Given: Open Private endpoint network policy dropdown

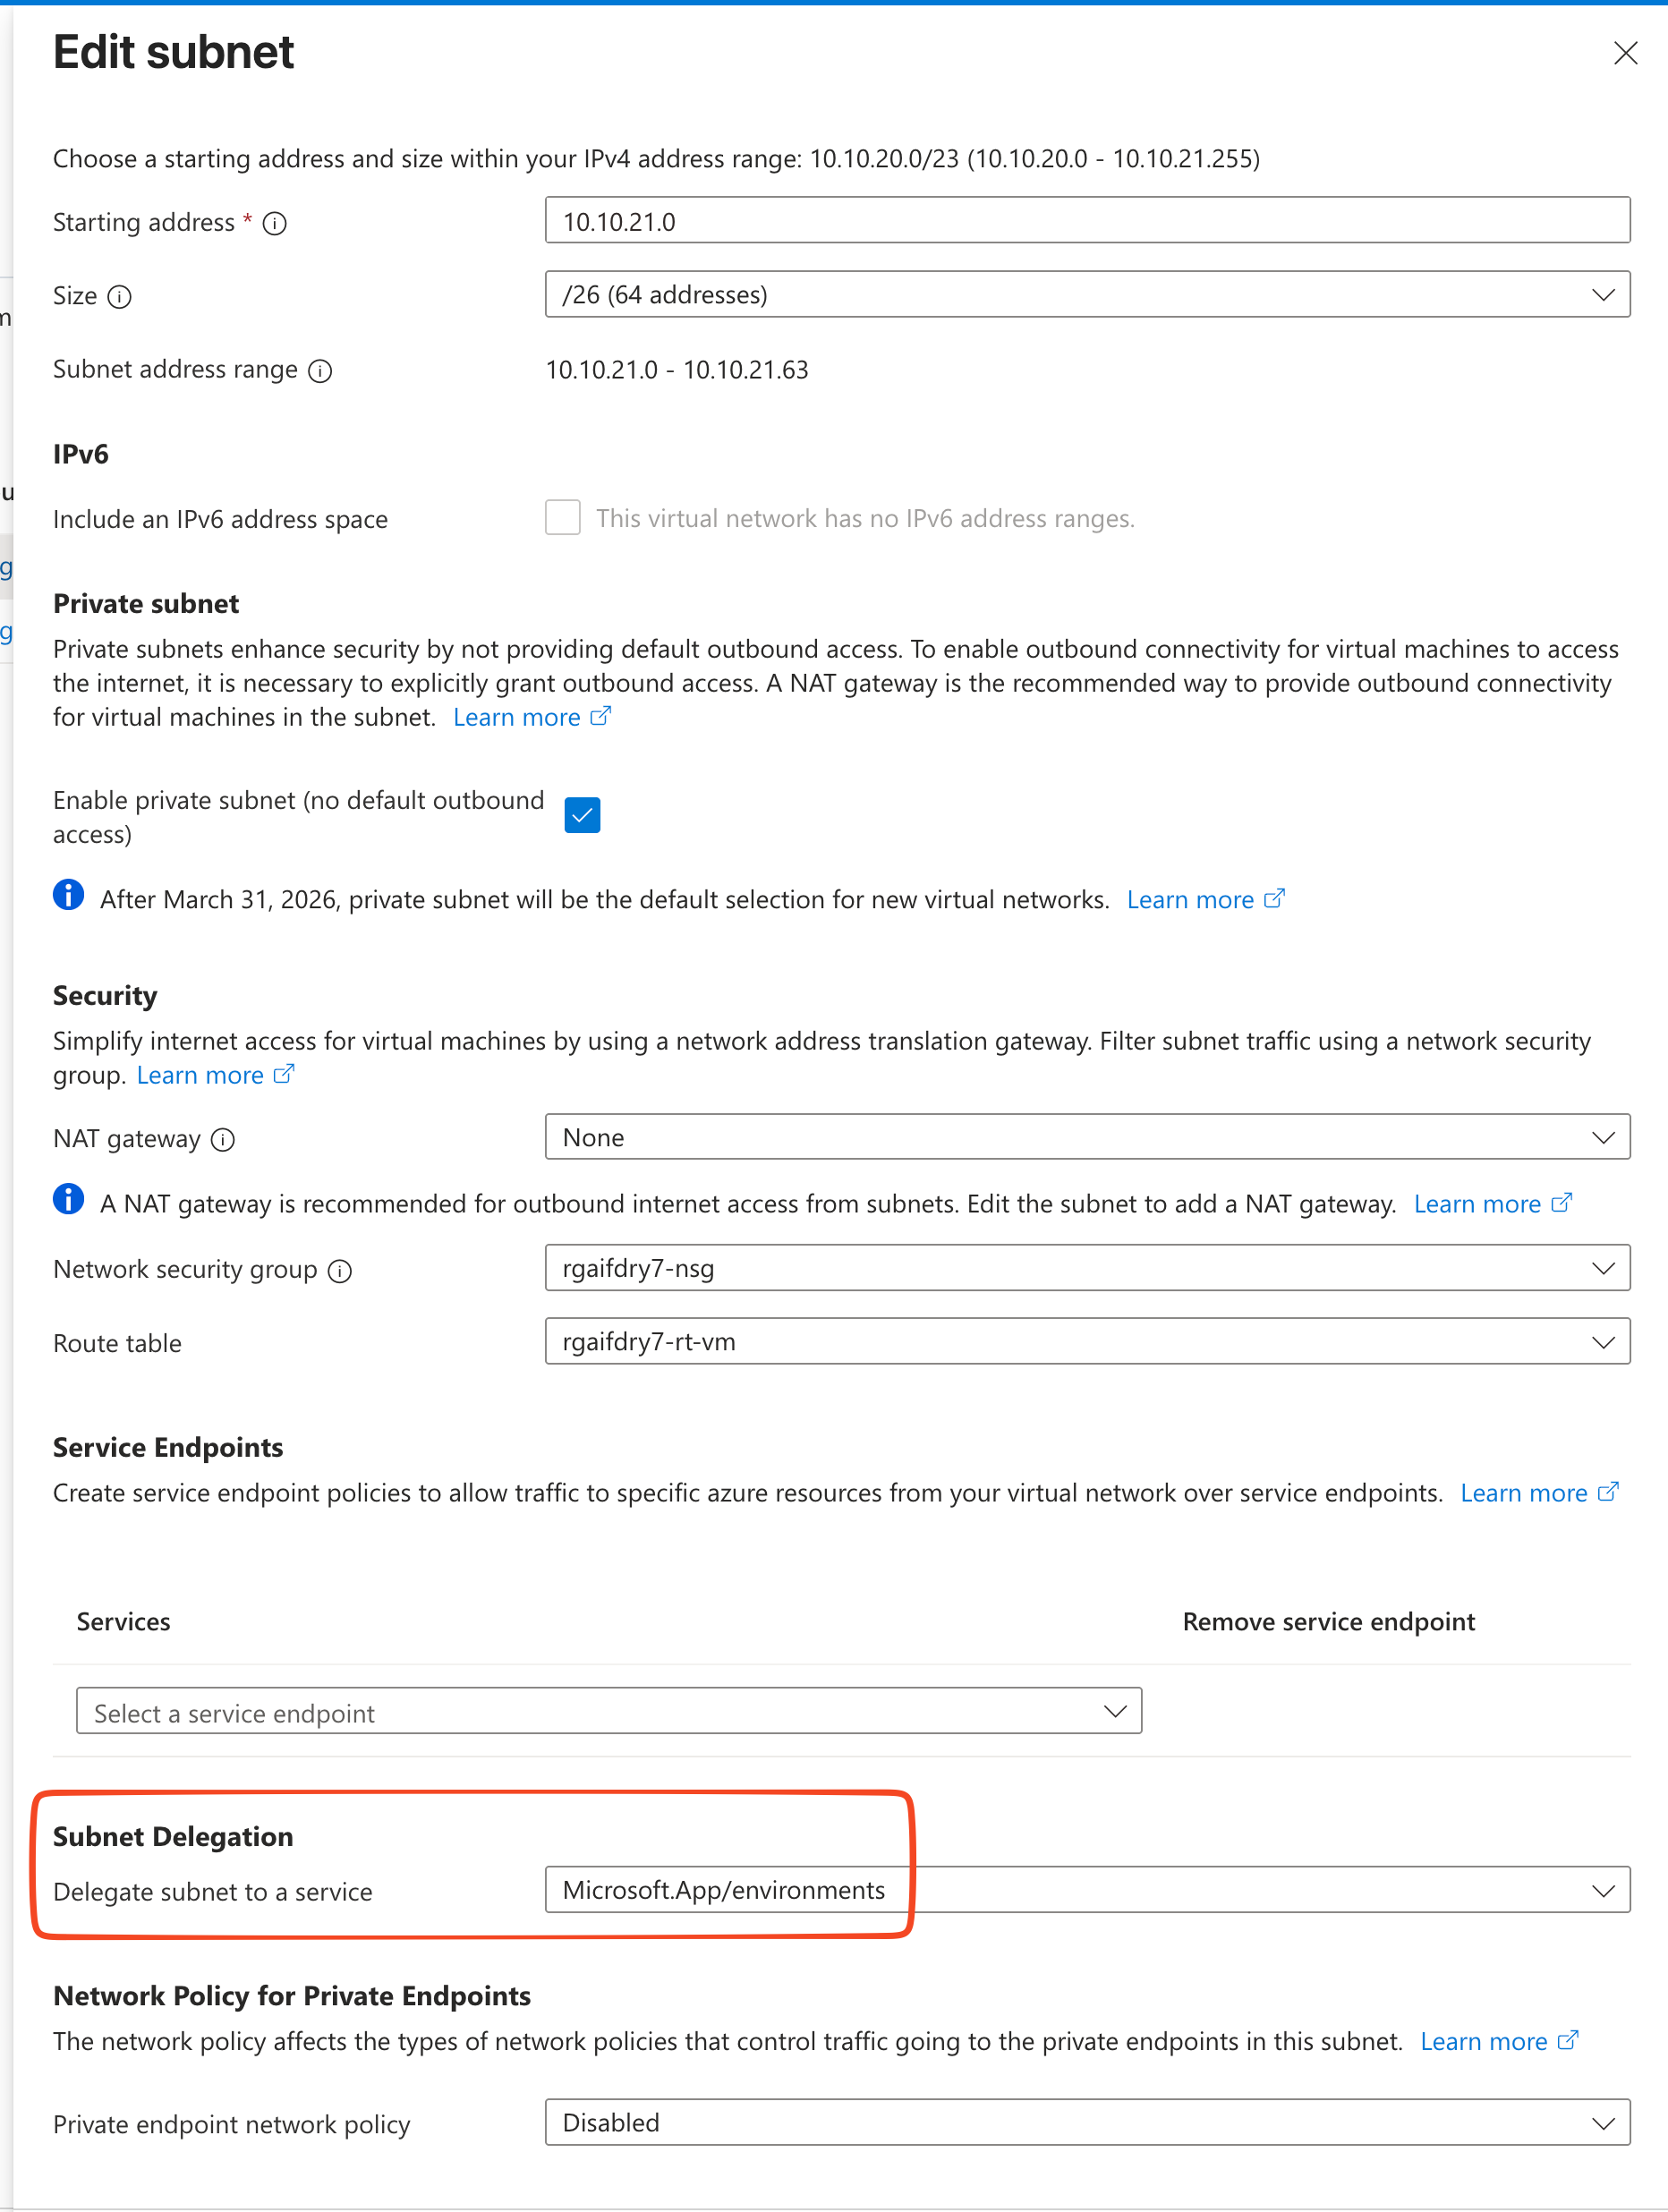Looking at the screenshot, I should pos(1087,2122).
